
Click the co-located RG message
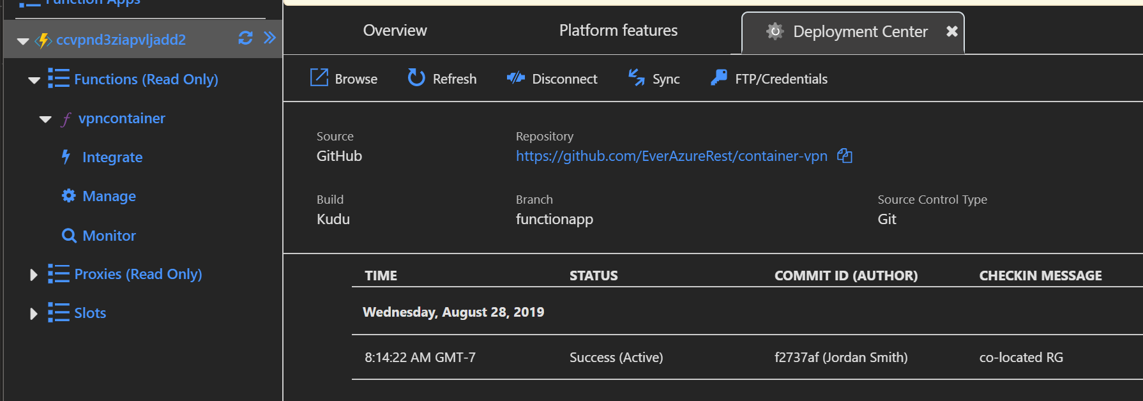point(1021,358)
